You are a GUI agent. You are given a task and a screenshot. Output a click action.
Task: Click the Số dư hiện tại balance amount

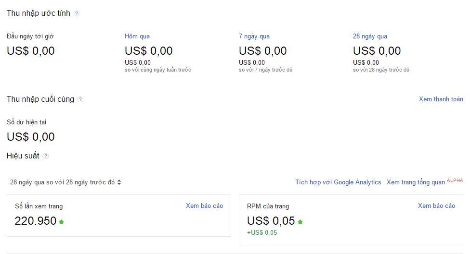tap(31, 137)
